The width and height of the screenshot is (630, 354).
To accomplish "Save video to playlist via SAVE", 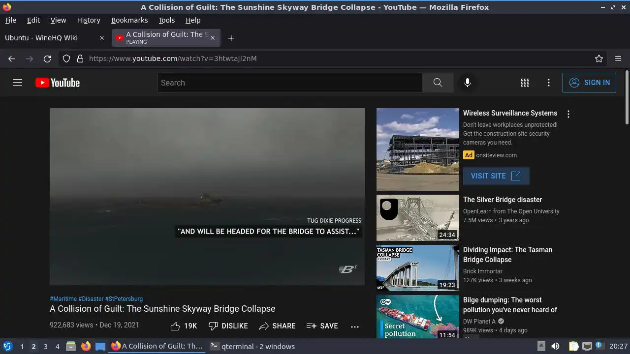I will tap(322, 326).
